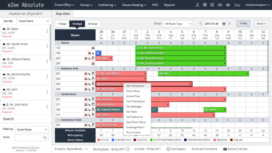Image resolution: width=272 pixels, height=153 pixels.
Task: Switch to 7 Days view
Action: pyautogui.click(x=62, y=24)
